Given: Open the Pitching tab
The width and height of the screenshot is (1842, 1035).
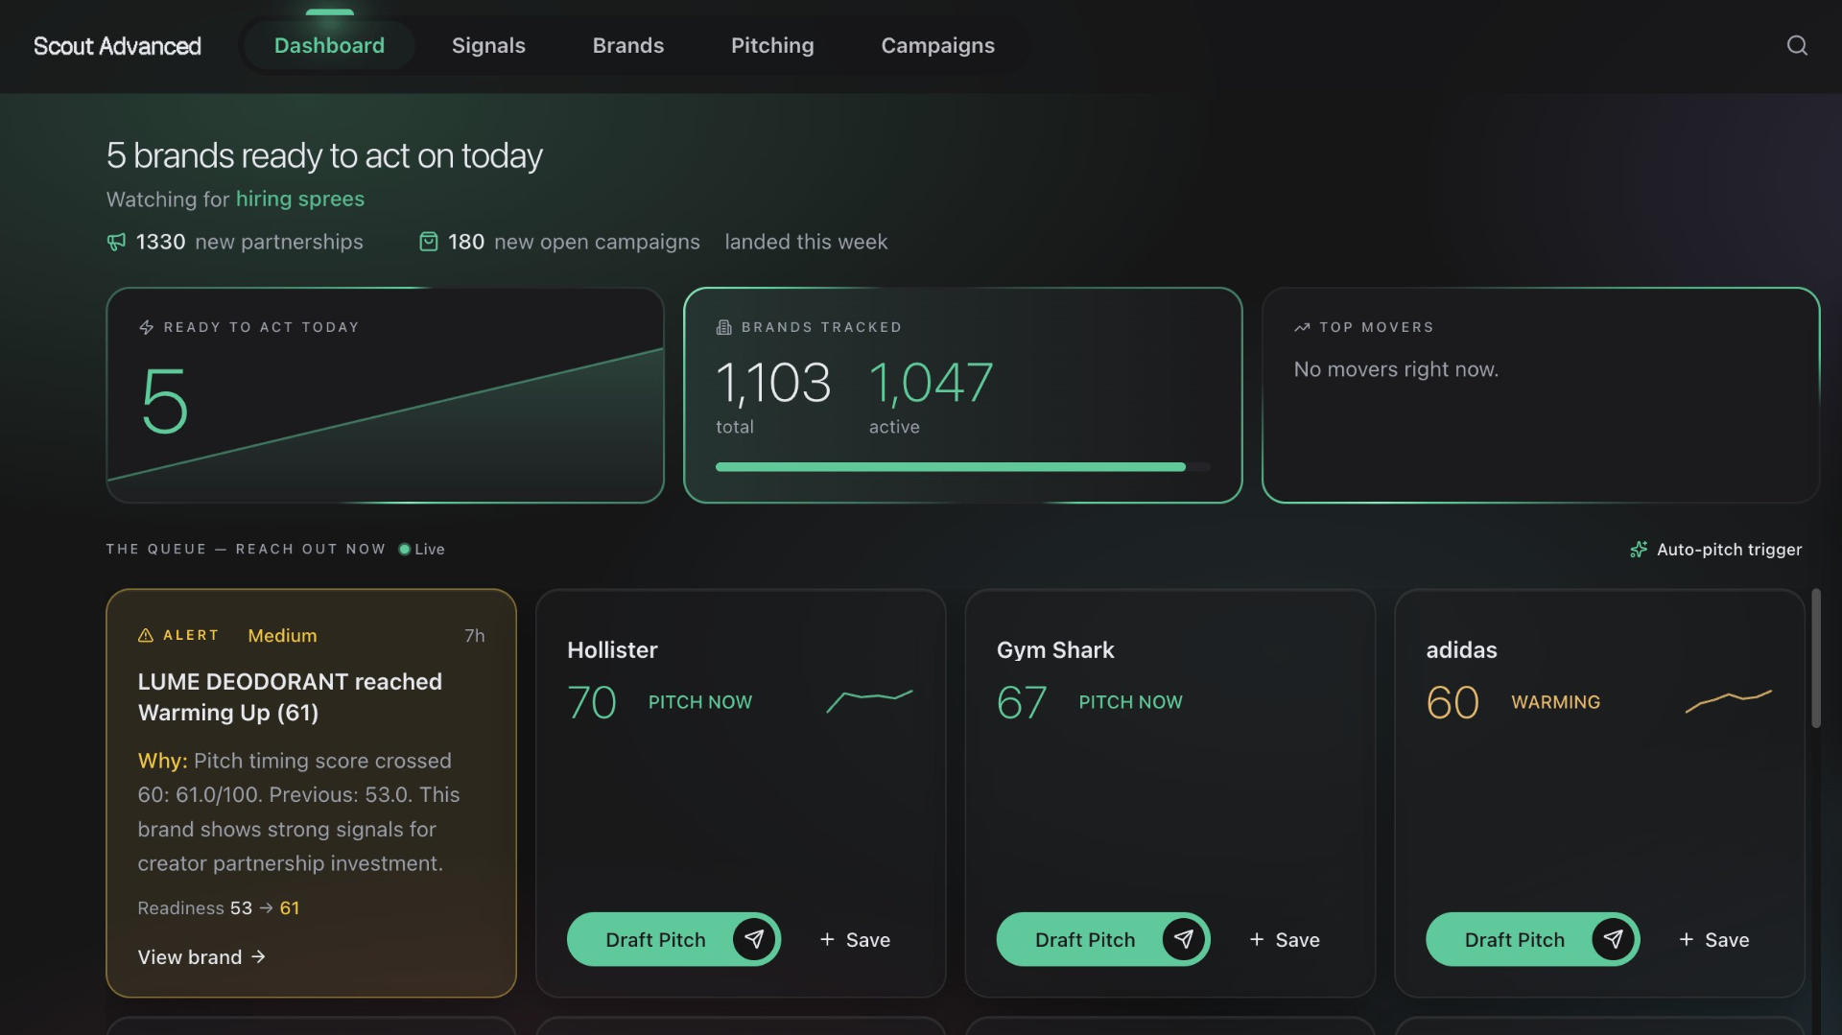Looking at the screenshot, I should tap(772, 45).
